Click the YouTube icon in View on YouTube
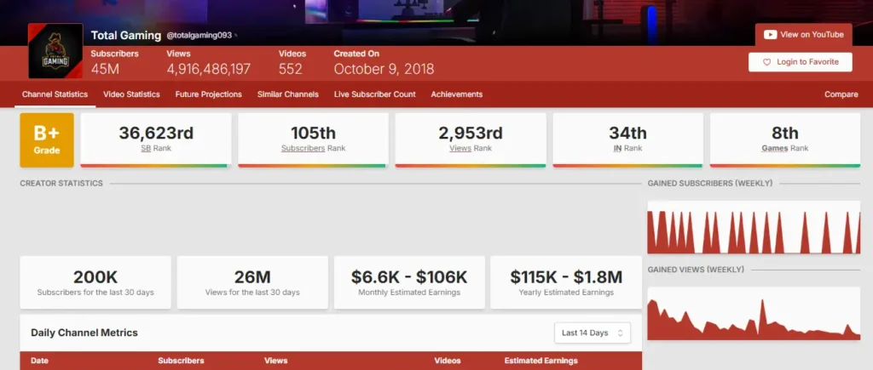Viewport: 873px width, 370px height. pos(770,34)
